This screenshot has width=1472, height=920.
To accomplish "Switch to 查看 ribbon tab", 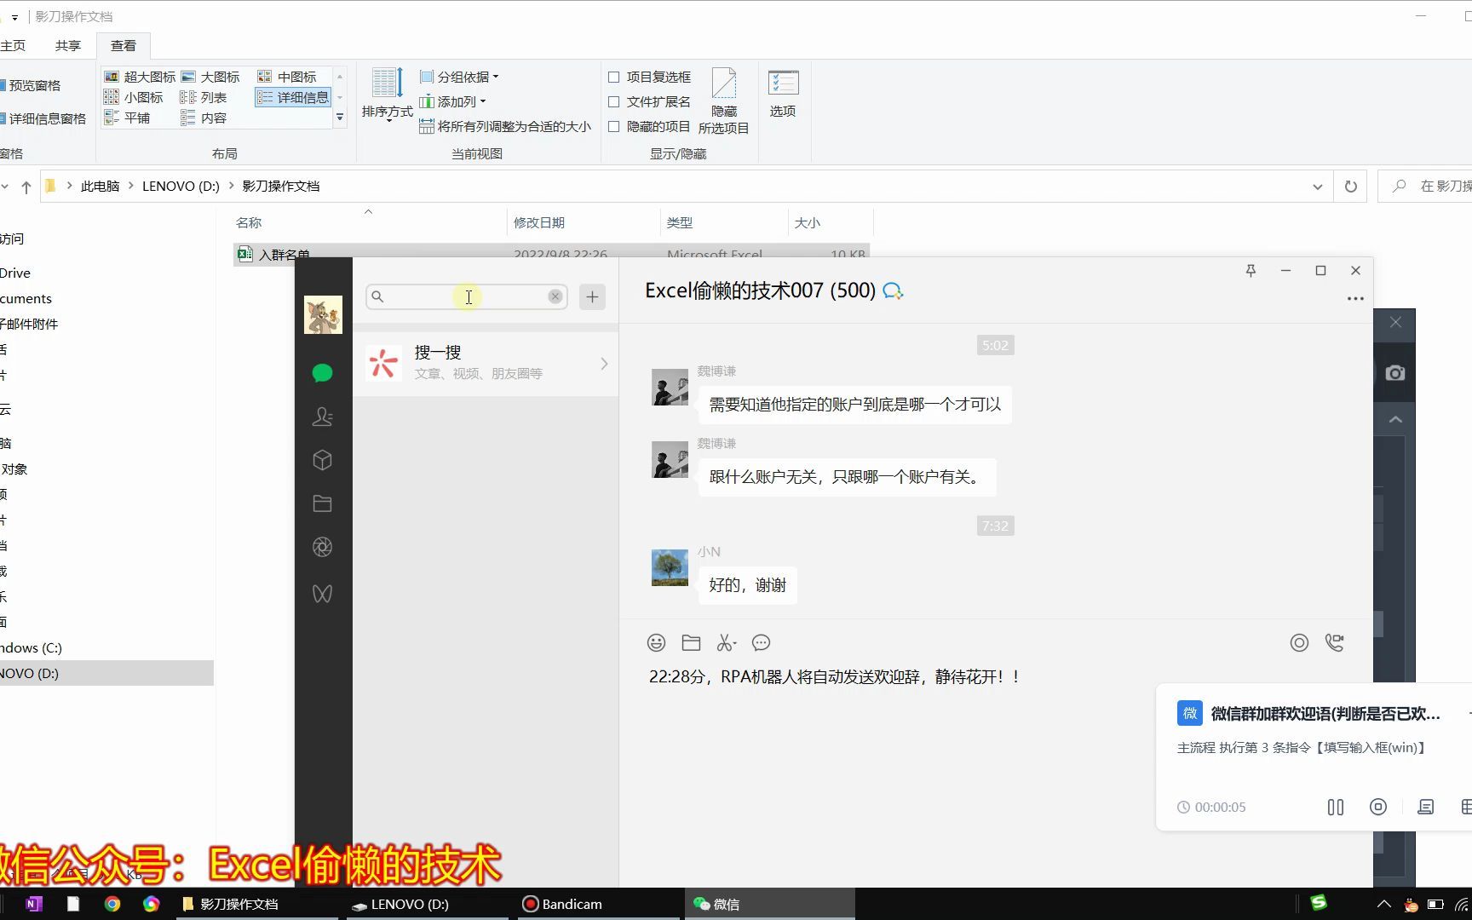I will click(124, 45).
